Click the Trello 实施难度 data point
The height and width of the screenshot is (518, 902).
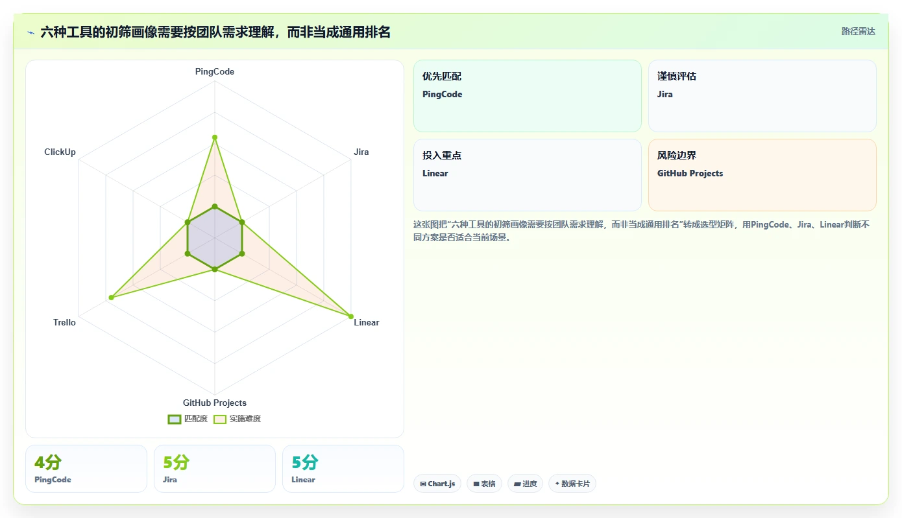(x=112, y=298)
